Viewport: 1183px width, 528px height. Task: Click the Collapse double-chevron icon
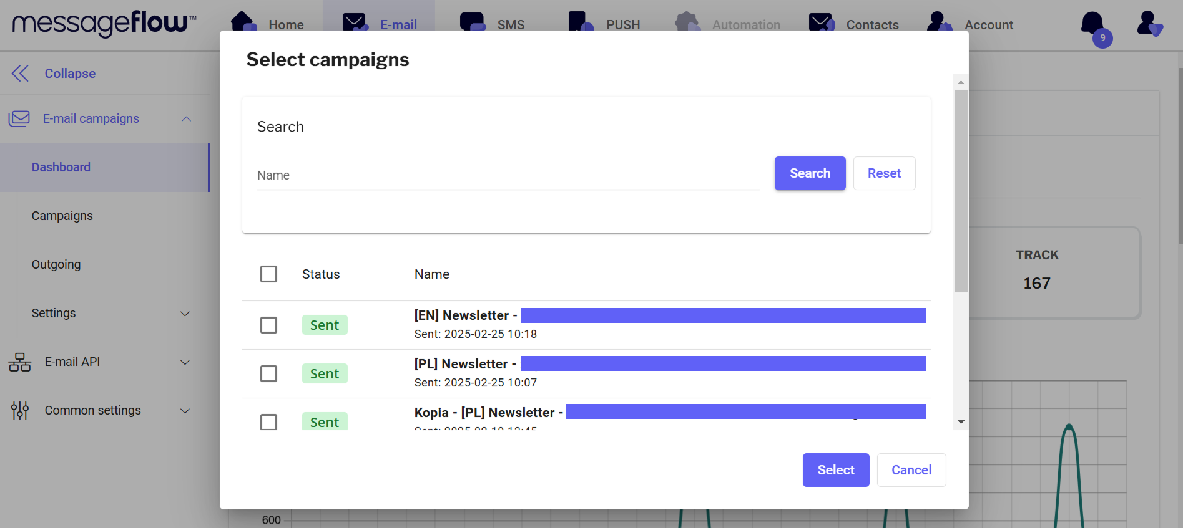(x=20, y=74)
